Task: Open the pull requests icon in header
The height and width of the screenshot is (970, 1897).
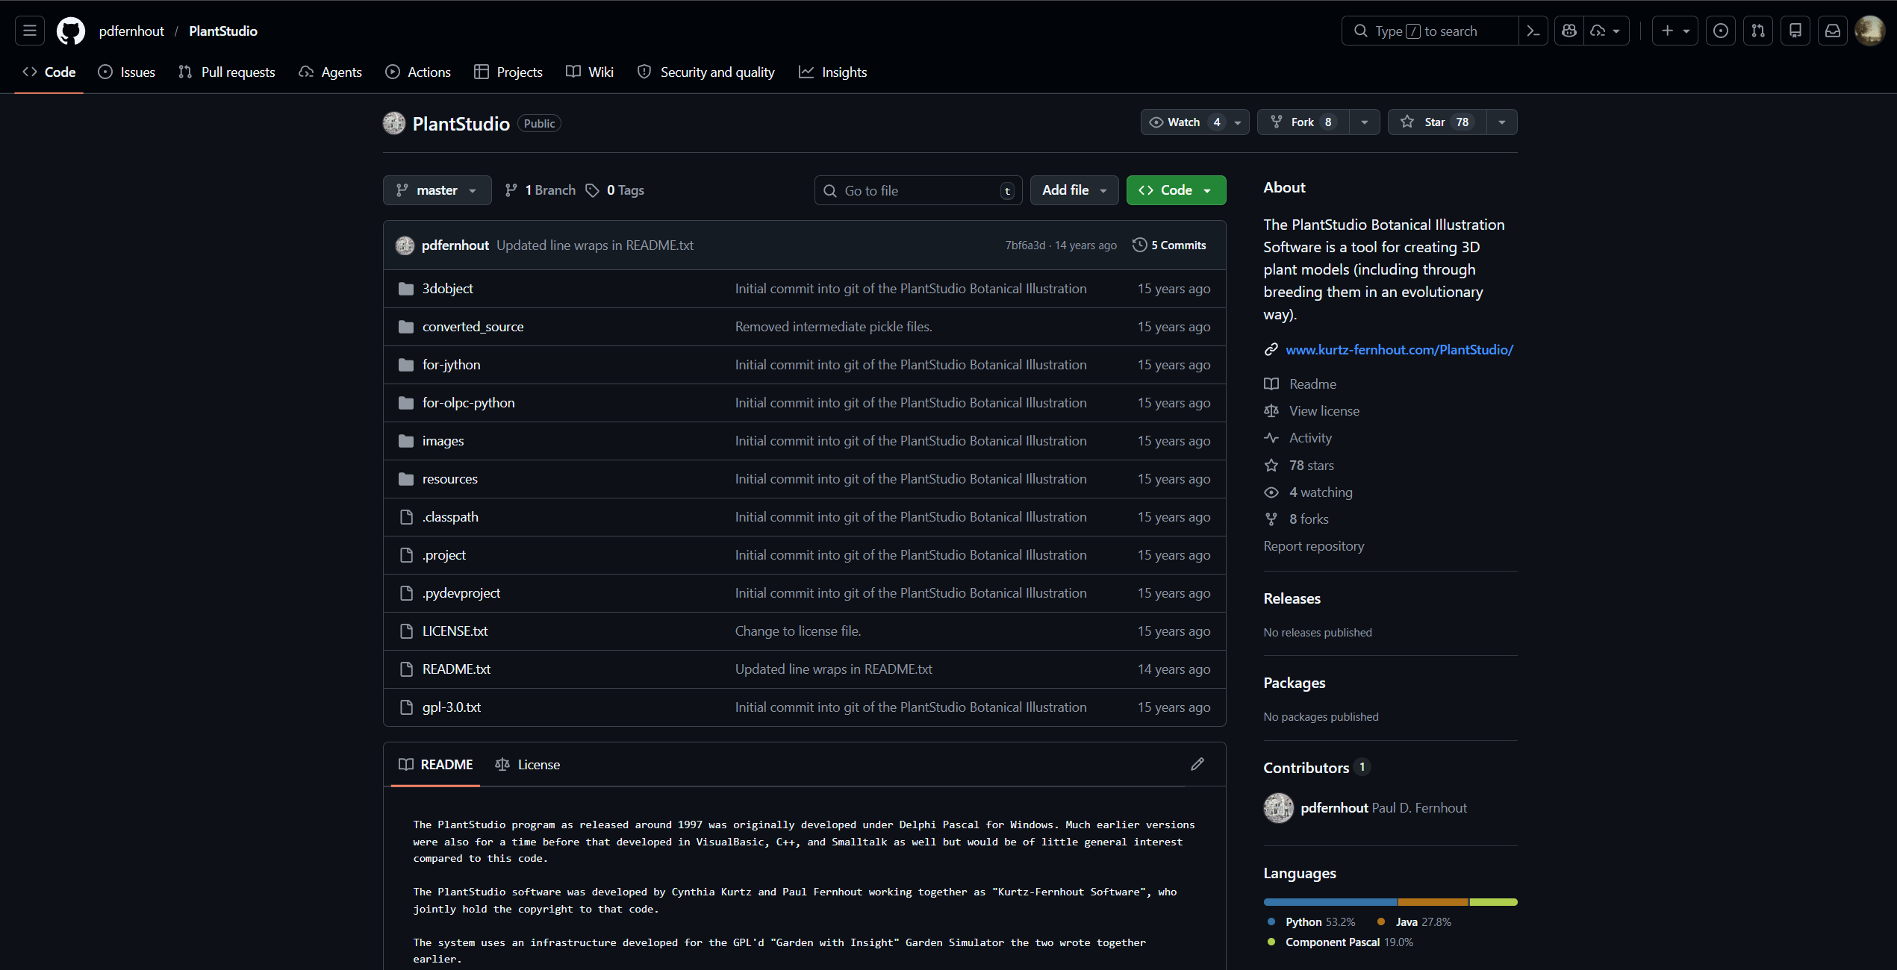Action: coord(1758,31)
